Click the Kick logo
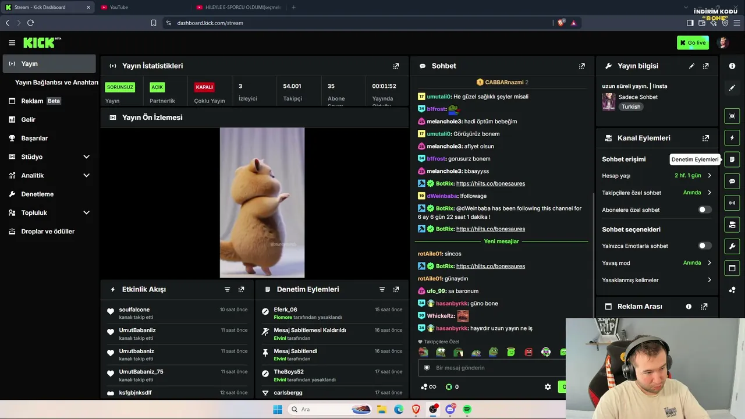The height and width of the screenshot is (419, 745). 42,42
